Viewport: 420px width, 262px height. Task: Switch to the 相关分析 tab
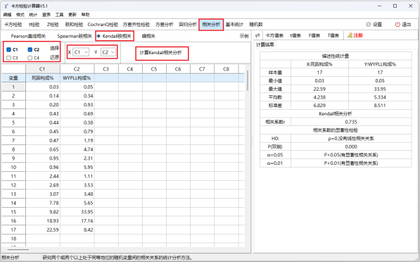point(211,25)
